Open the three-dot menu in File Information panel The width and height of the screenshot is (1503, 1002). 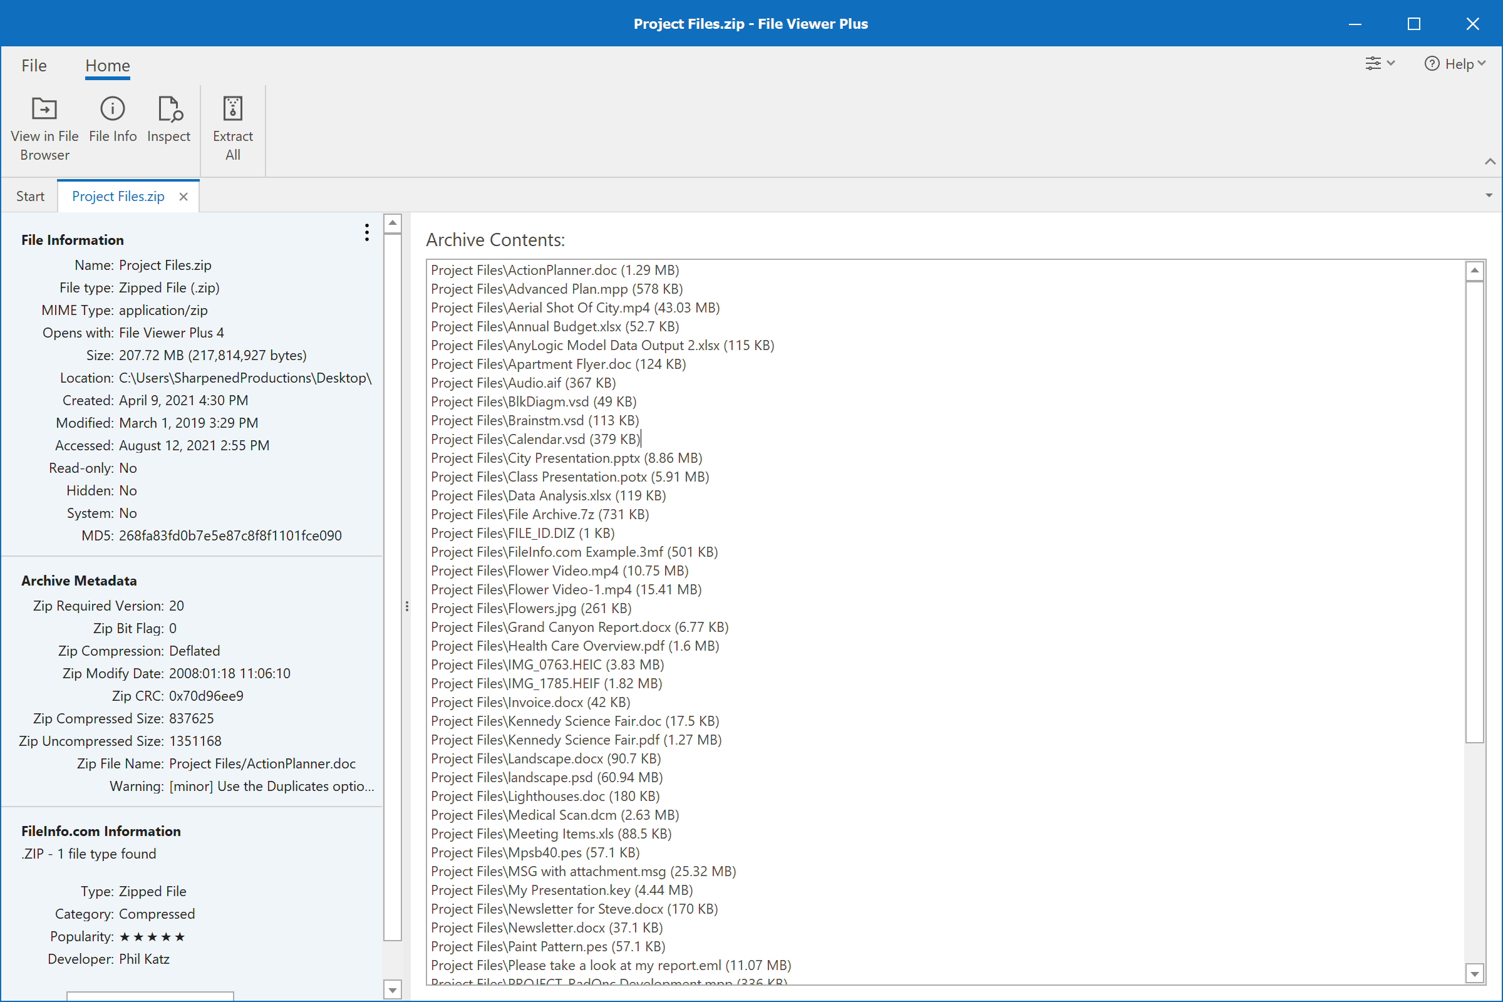(x=367, y=232)
